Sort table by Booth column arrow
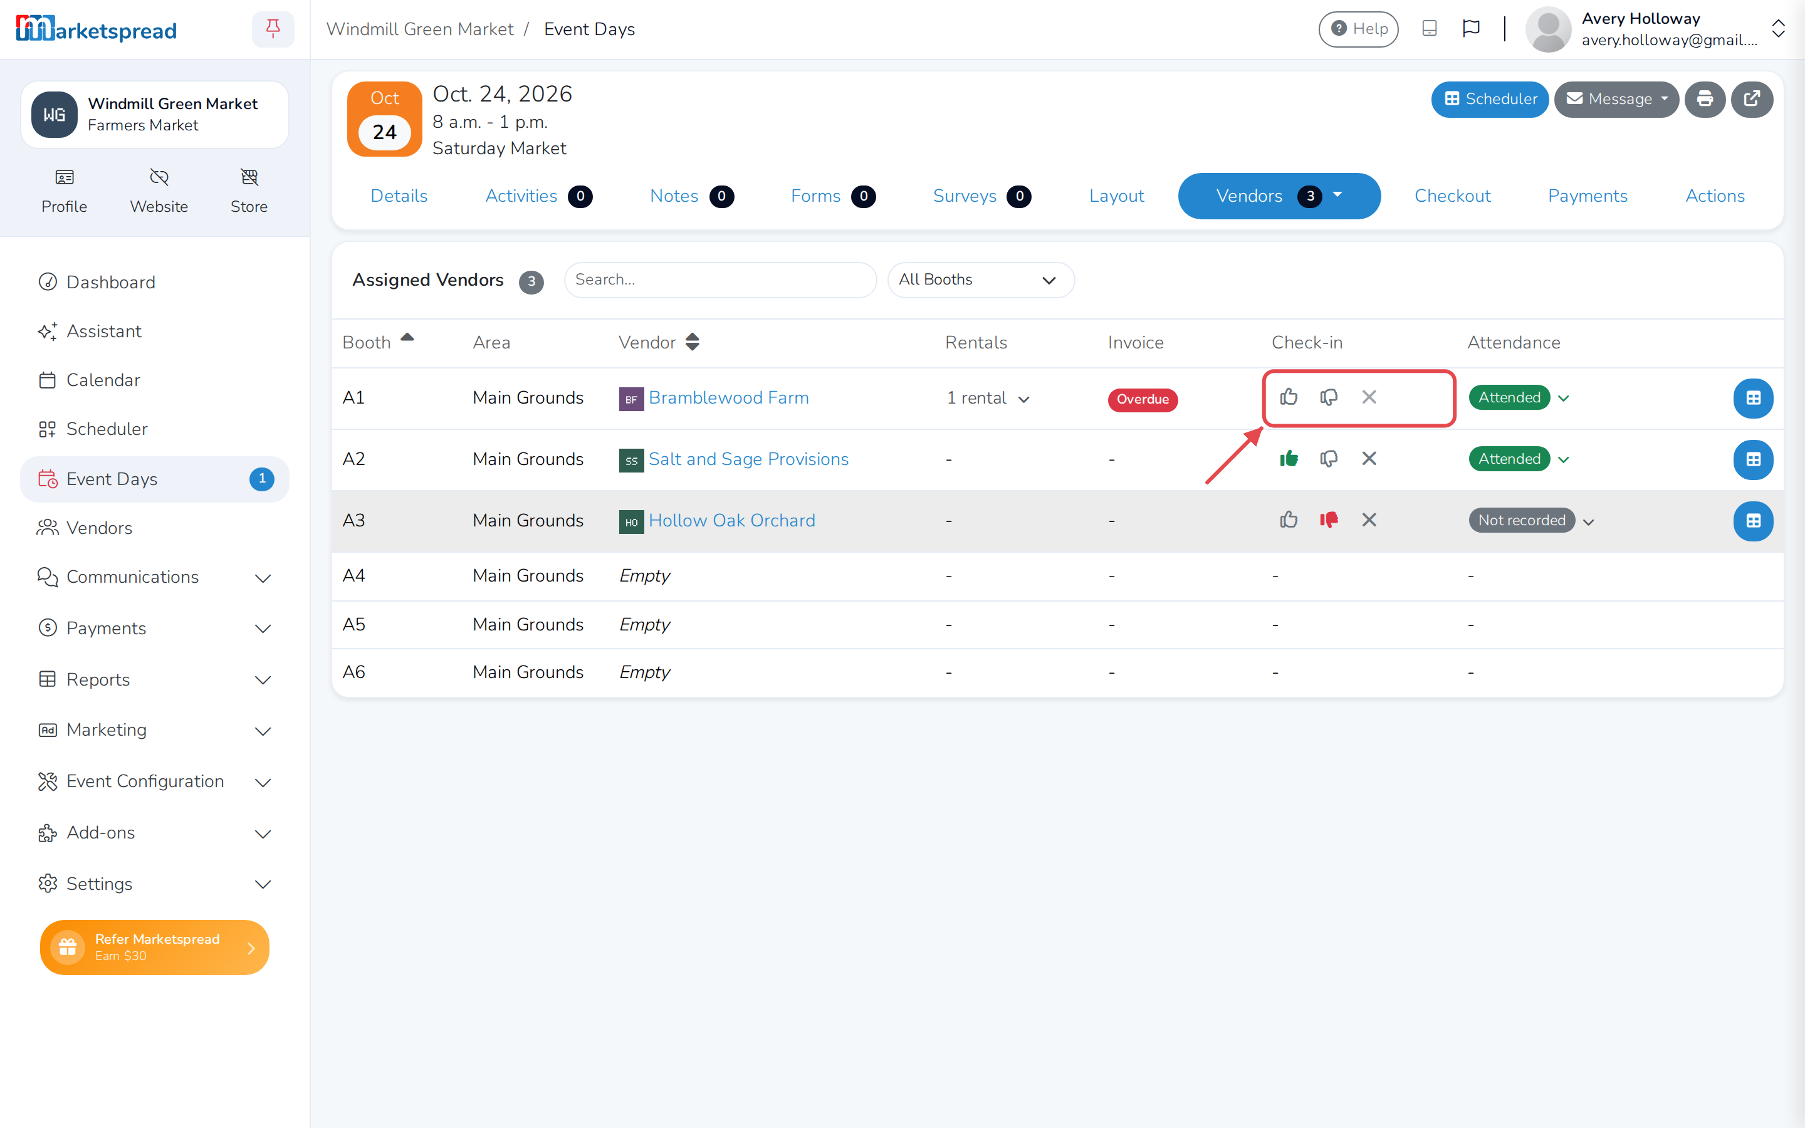 tap(407, 338)
